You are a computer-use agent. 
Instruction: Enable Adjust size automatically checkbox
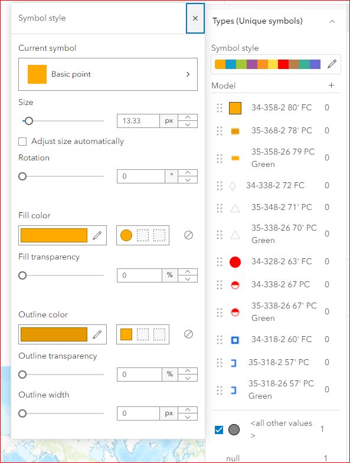(x=22, y=142)
